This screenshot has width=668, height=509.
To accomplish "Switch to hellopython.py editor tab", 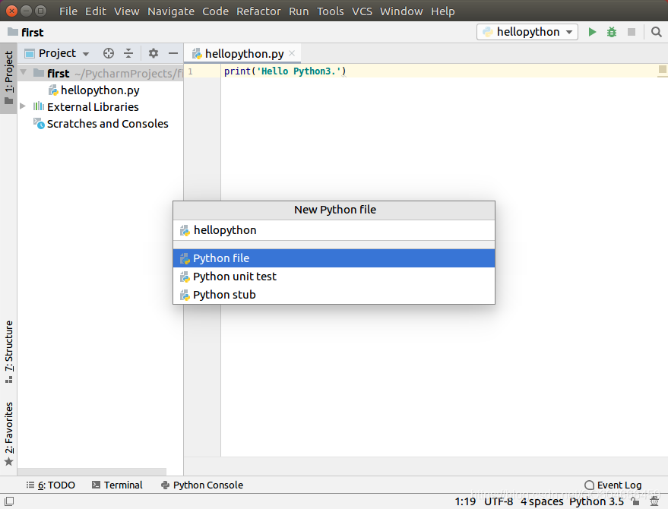I will [x=244, y=54].
